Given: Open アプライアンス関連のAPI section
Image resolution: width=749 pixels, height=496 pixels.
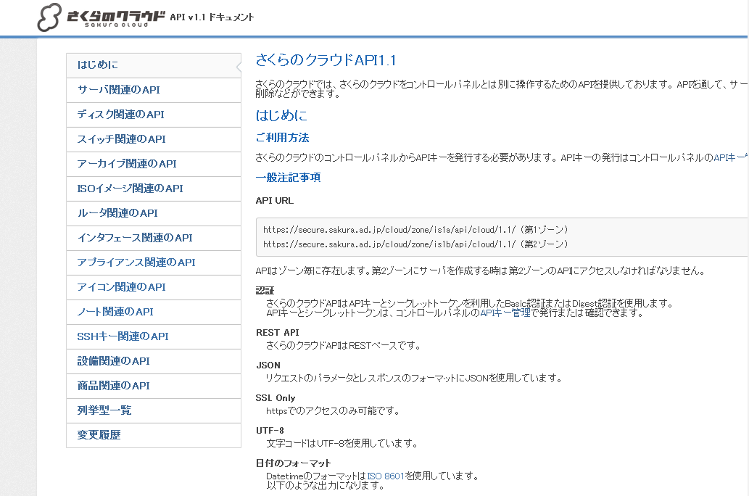Looking at the screenshot, I should click(x=136, y=263).
